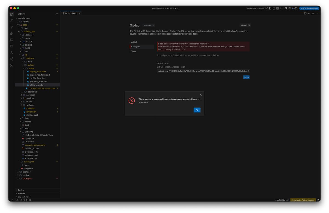Open editor more actions ellipsis
The height and width of the screenshot is (213, 329).
(x=317, y=13)
